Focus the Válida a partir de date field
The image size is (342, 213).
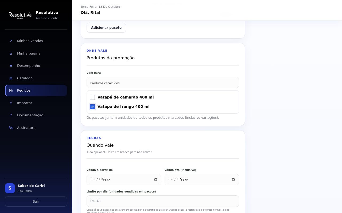(124, 179)
